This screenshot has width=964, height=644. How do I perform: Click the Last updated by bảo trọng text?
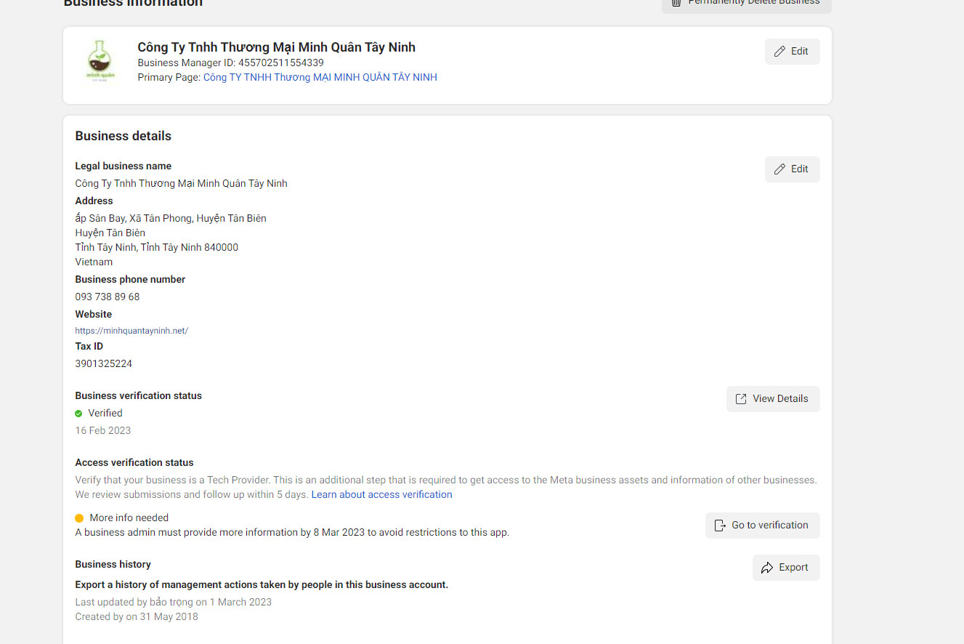[x=174, y=602]
